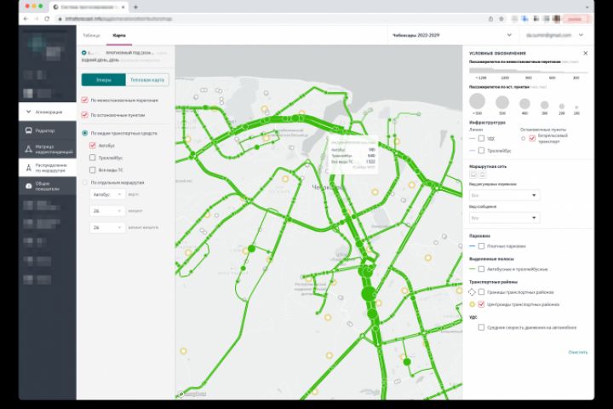Enable the УДС lines checkbox in legend
The image size is (613, 409).
481,139
